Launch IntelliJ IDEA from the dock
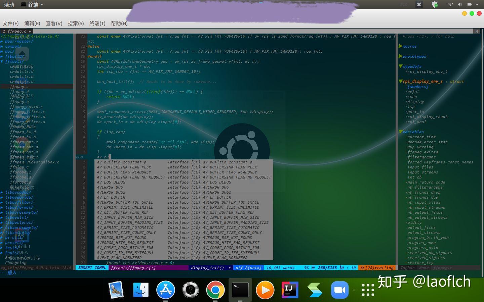This screenshot has height=302, width=484. point(289,290)
